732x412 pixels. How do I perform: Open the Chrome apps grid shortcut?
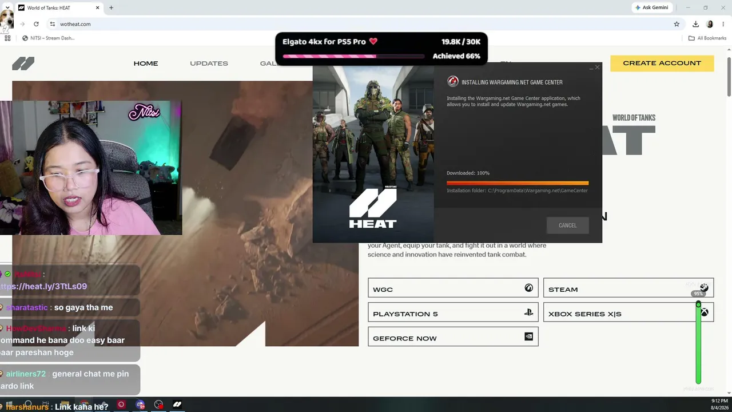point(7,38)
